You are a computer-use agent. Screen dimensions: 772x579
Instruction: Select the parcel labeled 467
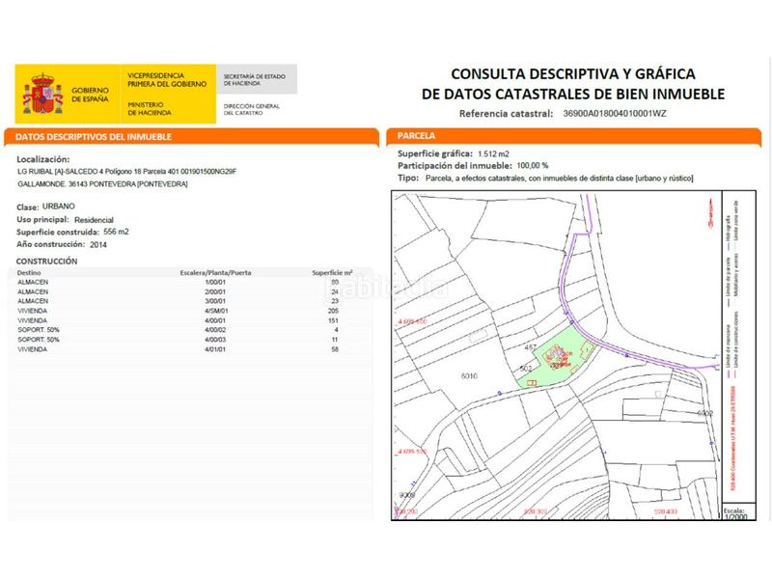tap(529, 345)
